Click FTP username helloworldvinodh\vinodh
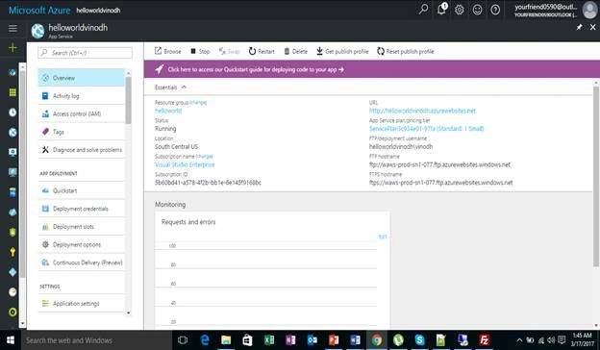 pyautogui.click(x=401, y=146)
